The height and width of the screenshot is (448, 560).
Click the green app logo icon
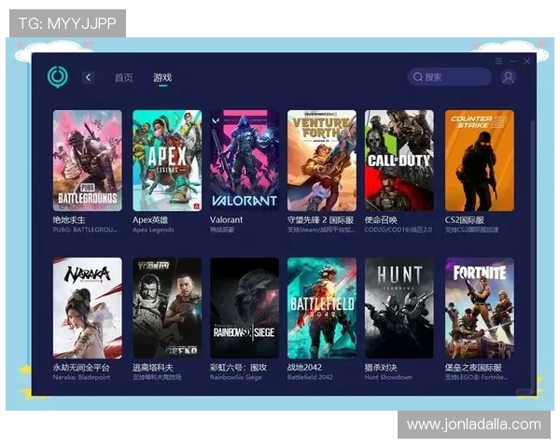(x=58, y=77)
